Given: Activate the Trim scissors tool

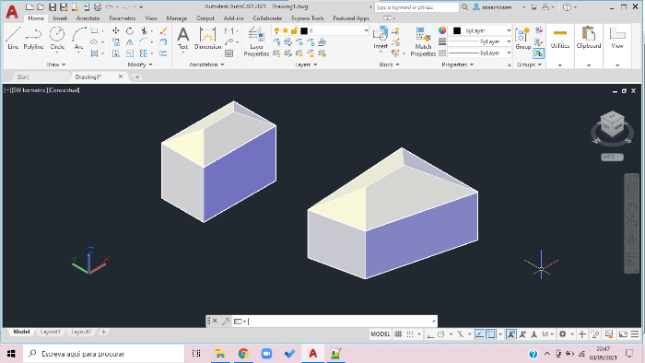Looking at the screenshot, I should coord(144,30).
